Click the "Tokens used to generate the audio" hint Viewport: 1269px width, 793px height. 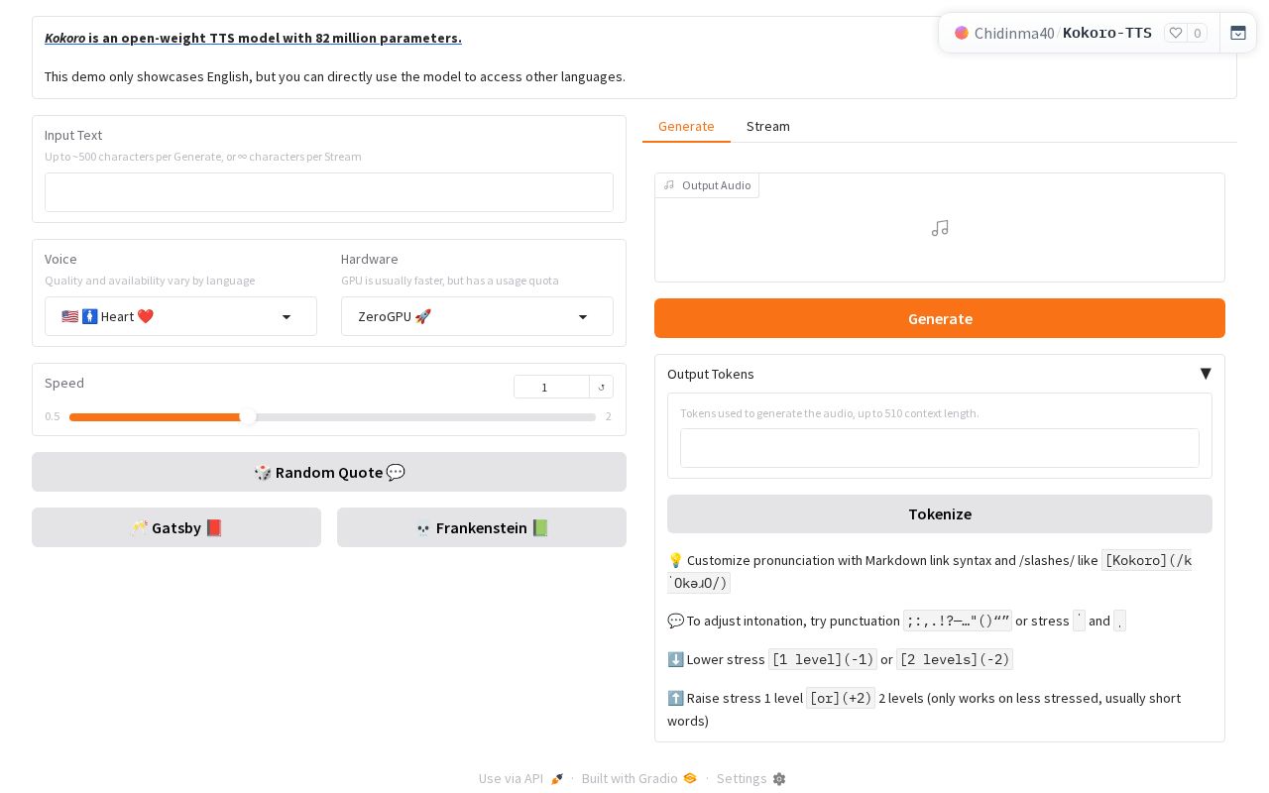830,413
